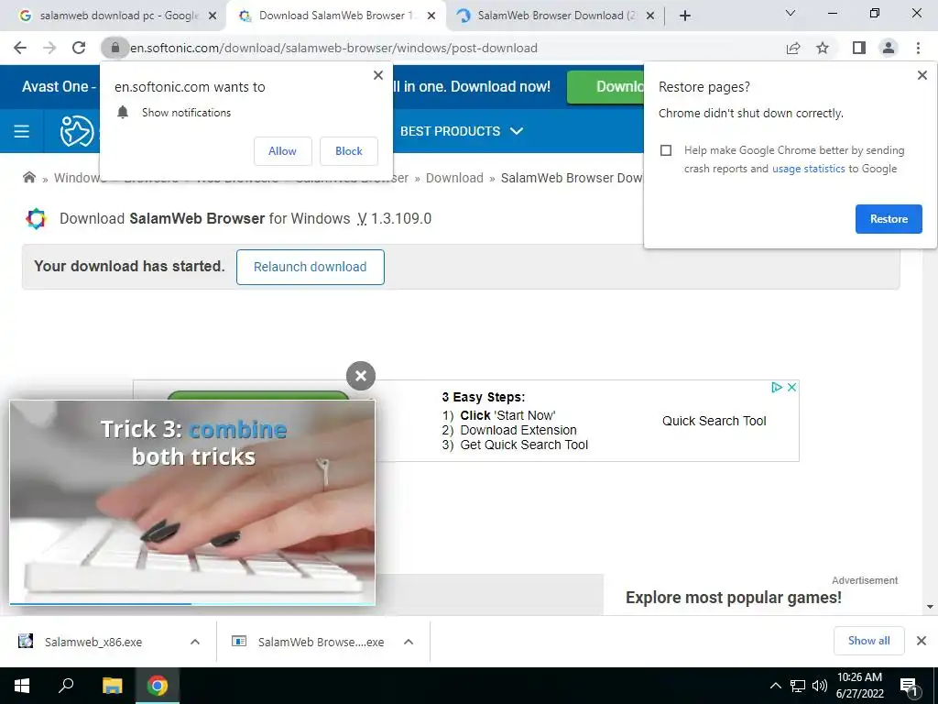
Task: Open the notification center icon
Action: click(910, 686)
